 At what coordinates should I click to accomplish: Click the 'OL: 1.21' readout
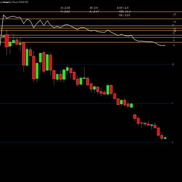pos(124,15)
